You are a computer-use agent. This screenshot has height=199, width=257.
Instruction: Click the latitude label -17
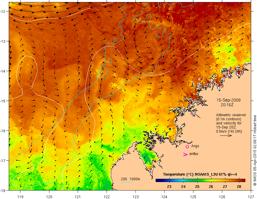3,160
